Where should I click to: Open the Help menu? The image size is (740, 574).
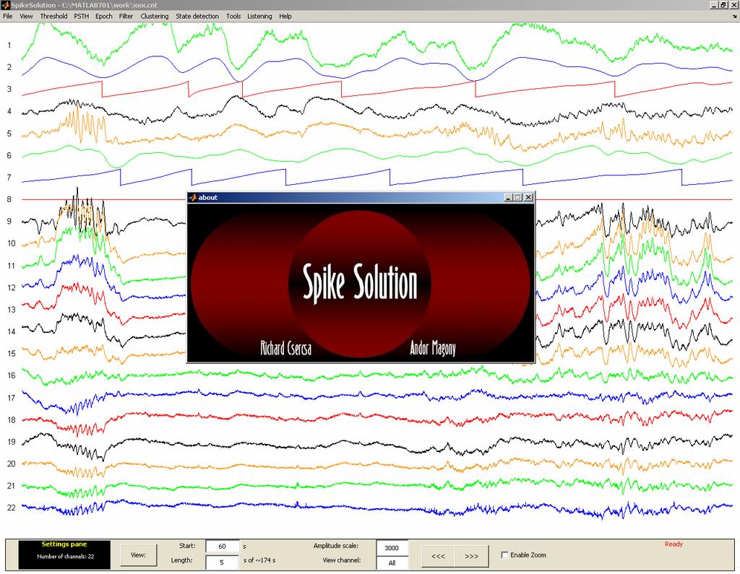pos(285,16)
